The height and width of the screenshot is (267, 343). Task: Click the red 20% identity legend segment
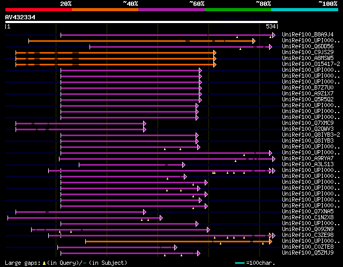(39, 10)
